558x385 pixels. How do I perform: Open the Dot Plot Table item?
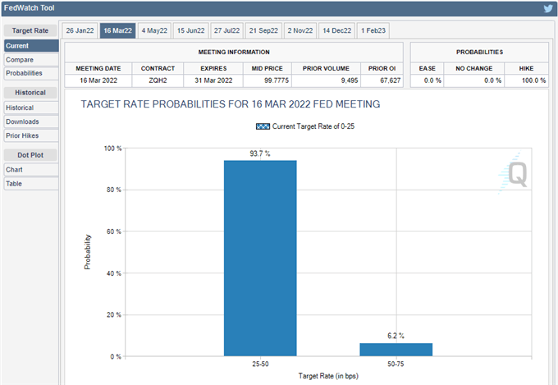[x=31, y=184]
